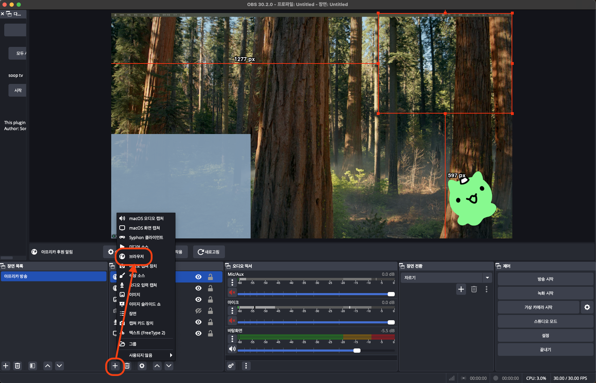Move selected source down in list

tap(169, 366)
